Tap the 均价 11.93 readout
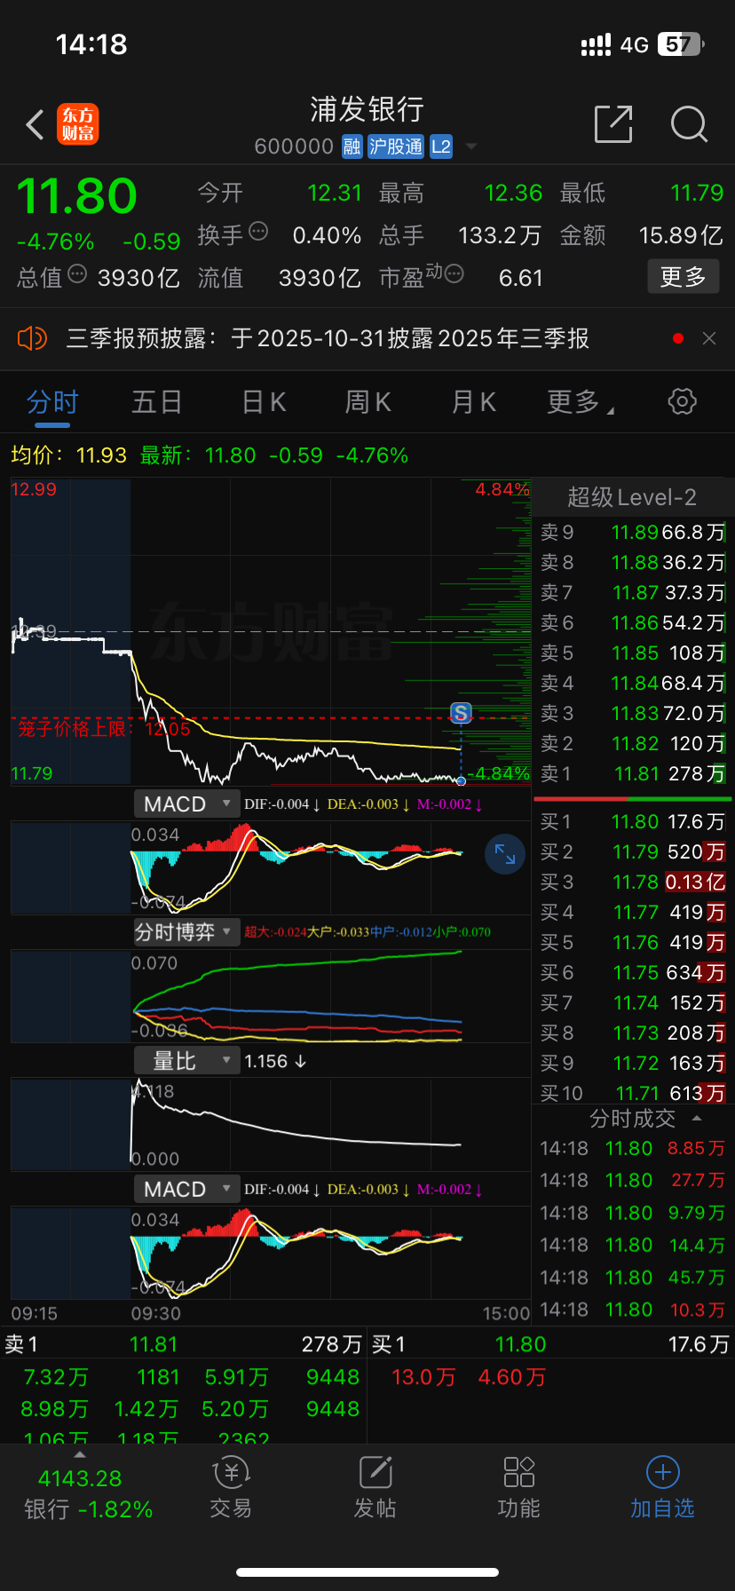735x1591 pixels. tap(68, 455)
